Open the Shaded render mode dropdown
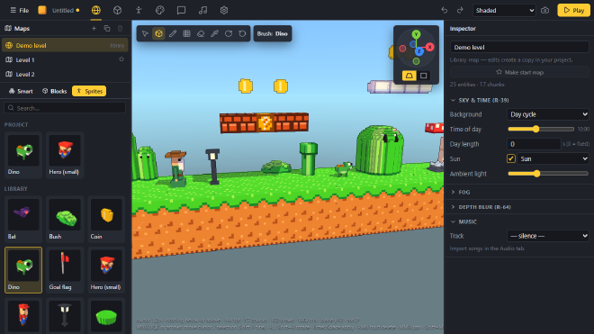The width and height of the screenshot is (594, 334). point(504,10)
